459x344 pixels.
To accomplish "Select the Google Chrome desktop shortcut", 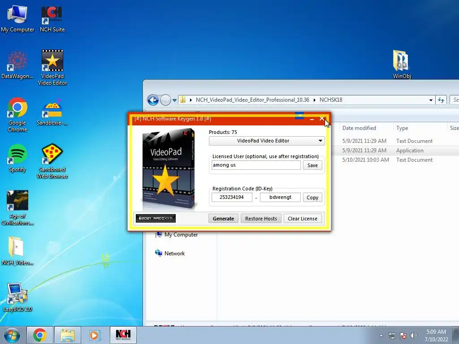I will 17,114.
